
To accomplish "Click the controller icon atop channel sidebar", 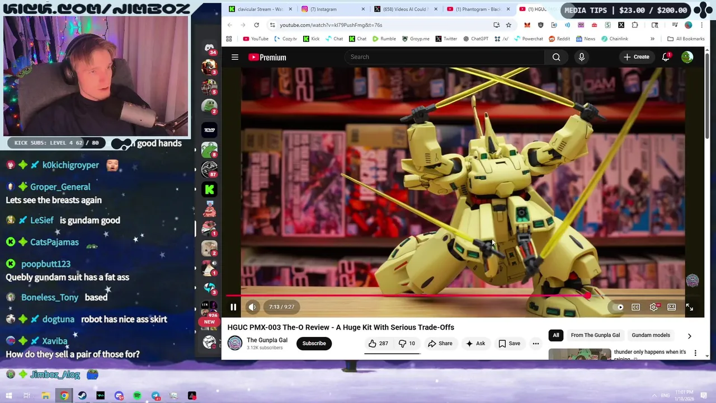I will tap(209, 48).
